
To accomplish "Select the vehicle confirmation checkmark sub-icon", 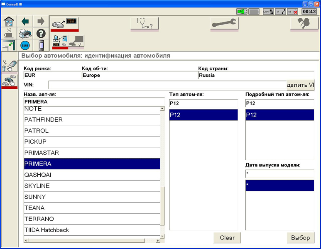I will click(x=76, y=42).
